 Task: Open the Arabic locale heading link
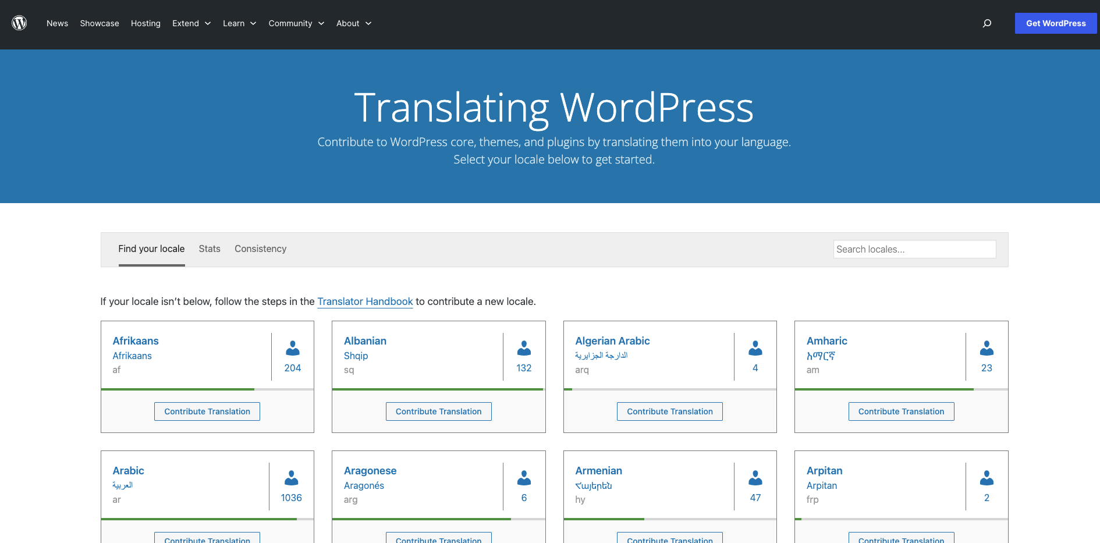tap(128, 471)
